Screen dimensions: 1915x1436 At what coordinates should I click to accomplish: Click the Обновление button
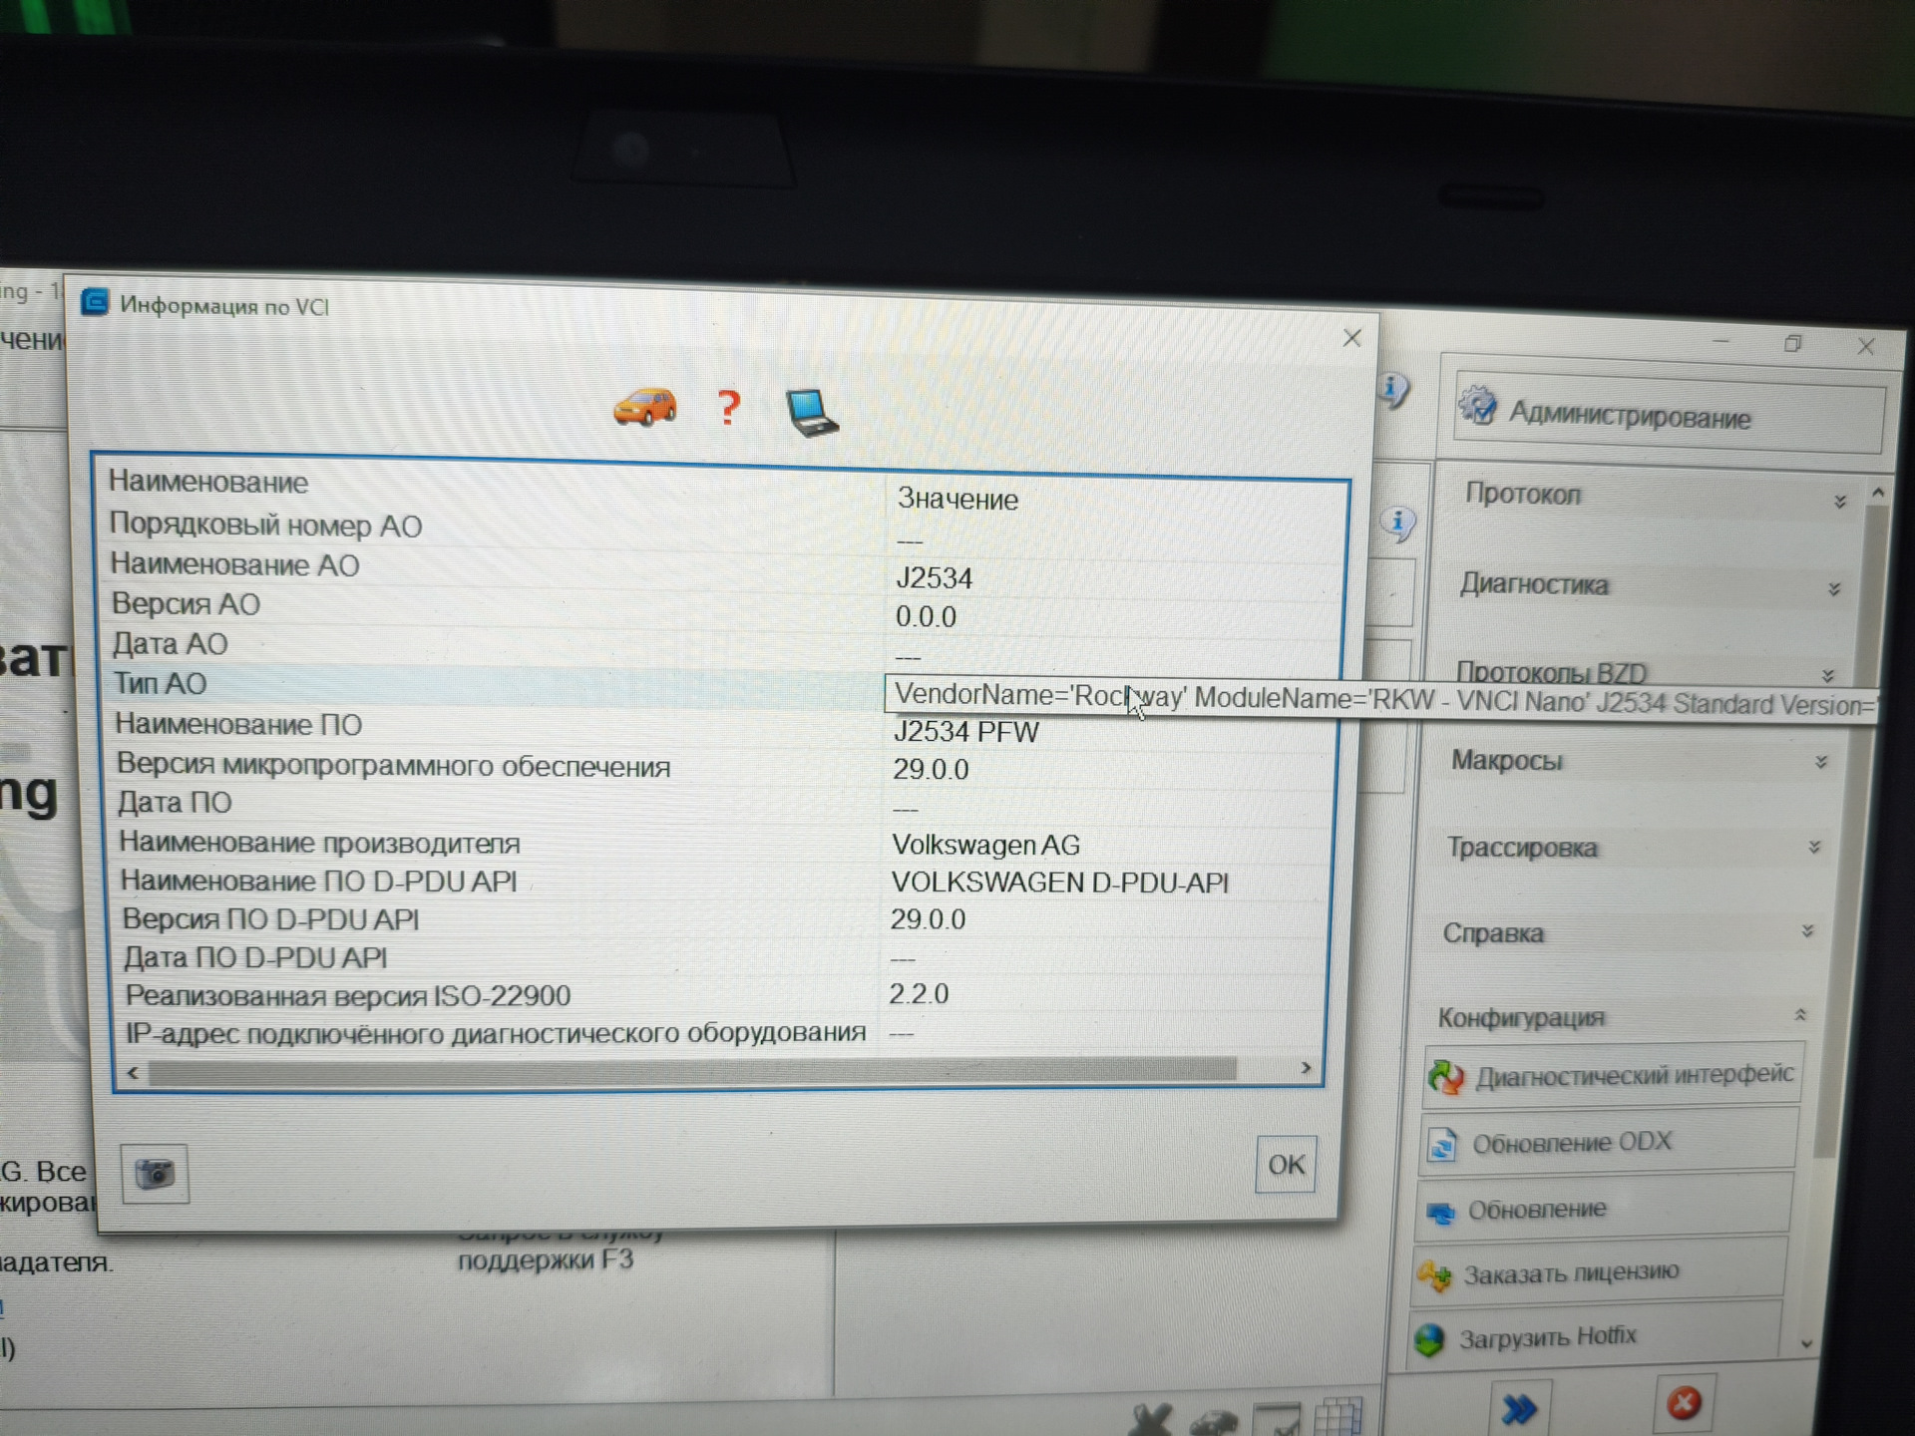pos(1604,1210)
